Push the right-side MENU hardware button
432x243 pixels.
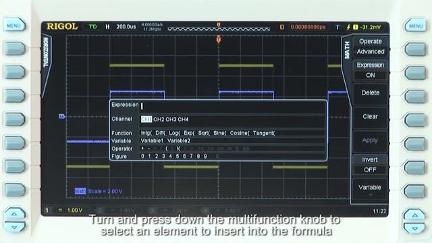click(416, 26)
